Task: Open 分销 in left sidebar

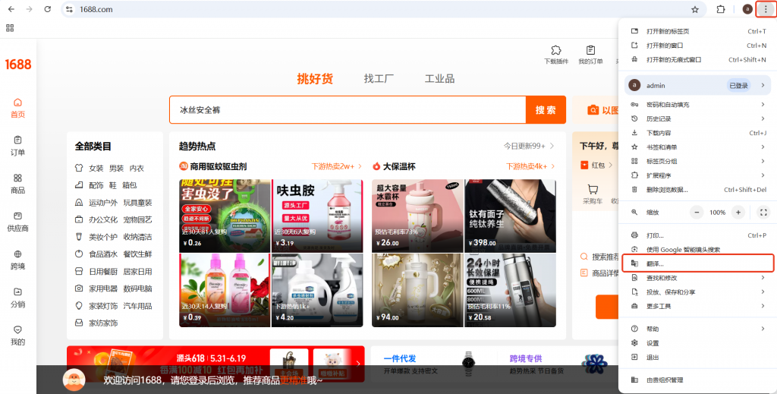Action: 18,298
